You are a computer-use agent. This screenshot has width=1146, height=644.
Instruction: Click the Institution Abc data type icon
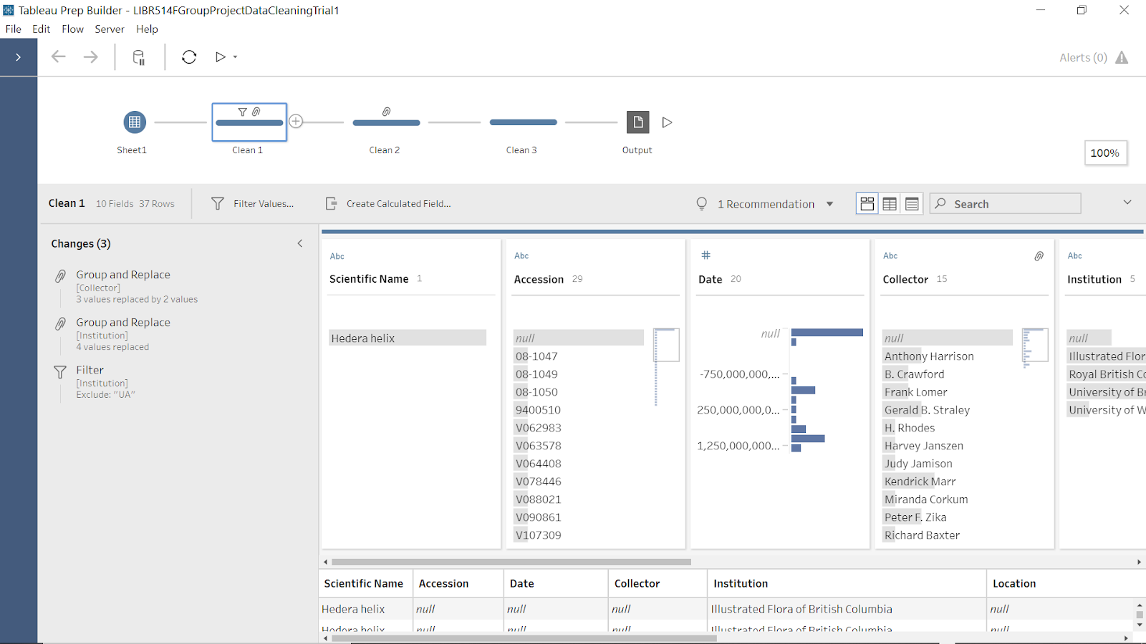(x=1074, y=255)
